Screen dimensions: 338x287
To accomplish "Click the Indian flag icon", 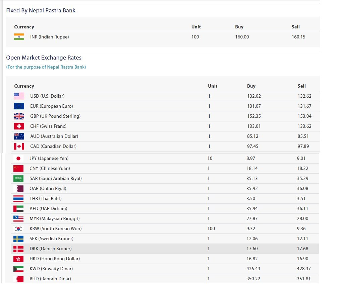I will pyautogui.click(x=19, y=37).
